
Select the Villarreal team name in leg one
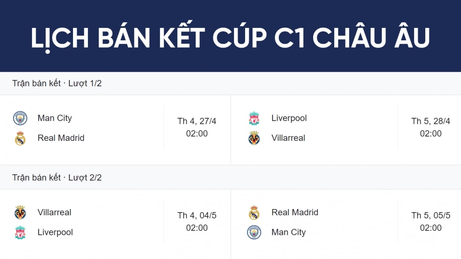coord(288,138)
